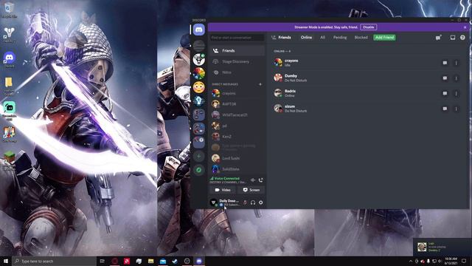Open more options for Bodrix
Image resolution: width=472 pixels, height=266 pixels.
(456, 93)
